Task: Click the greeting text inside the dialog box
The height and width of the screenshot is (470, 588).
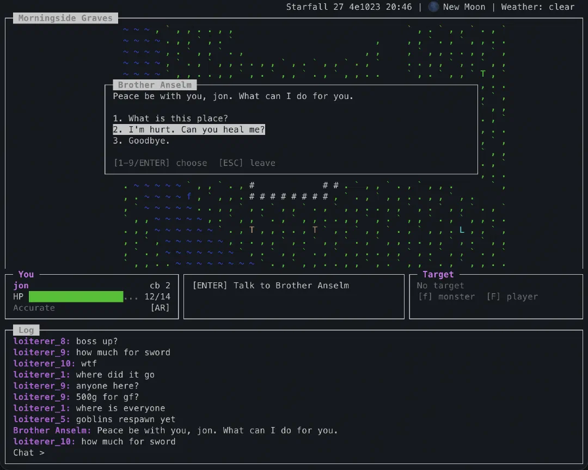Action: 233,96
